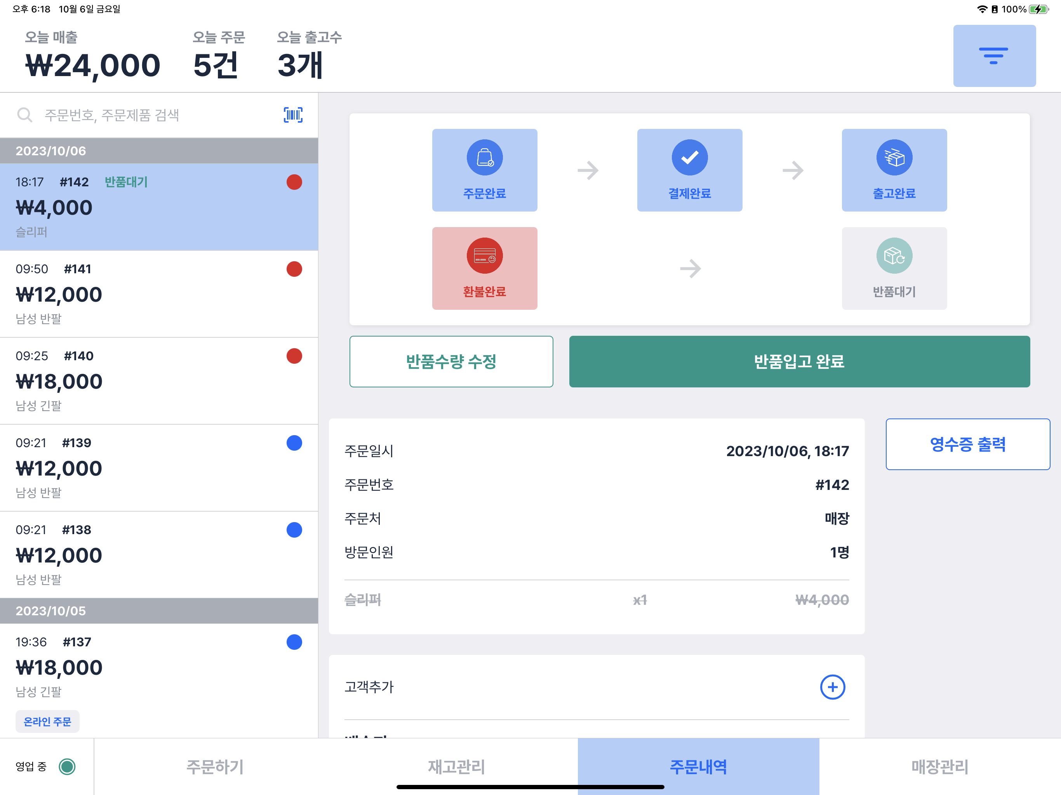The height and width of the screenshot is (795, 1061).
Task: Toggle the 영업 중 status indicator
Action: (x=67, y=766)
